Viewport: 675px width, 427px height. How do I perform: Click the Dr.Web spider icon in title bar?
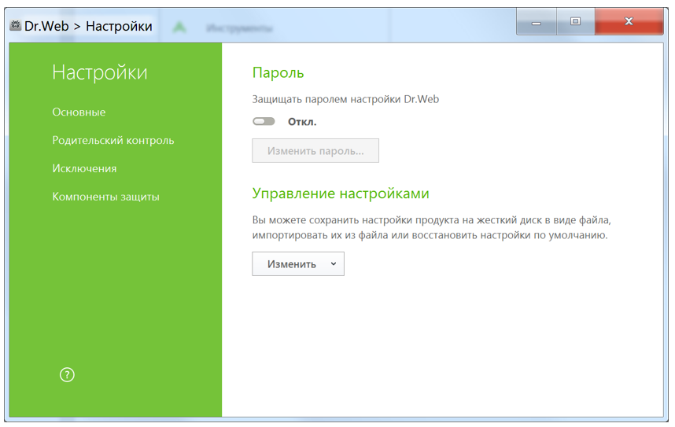(16, 25)
